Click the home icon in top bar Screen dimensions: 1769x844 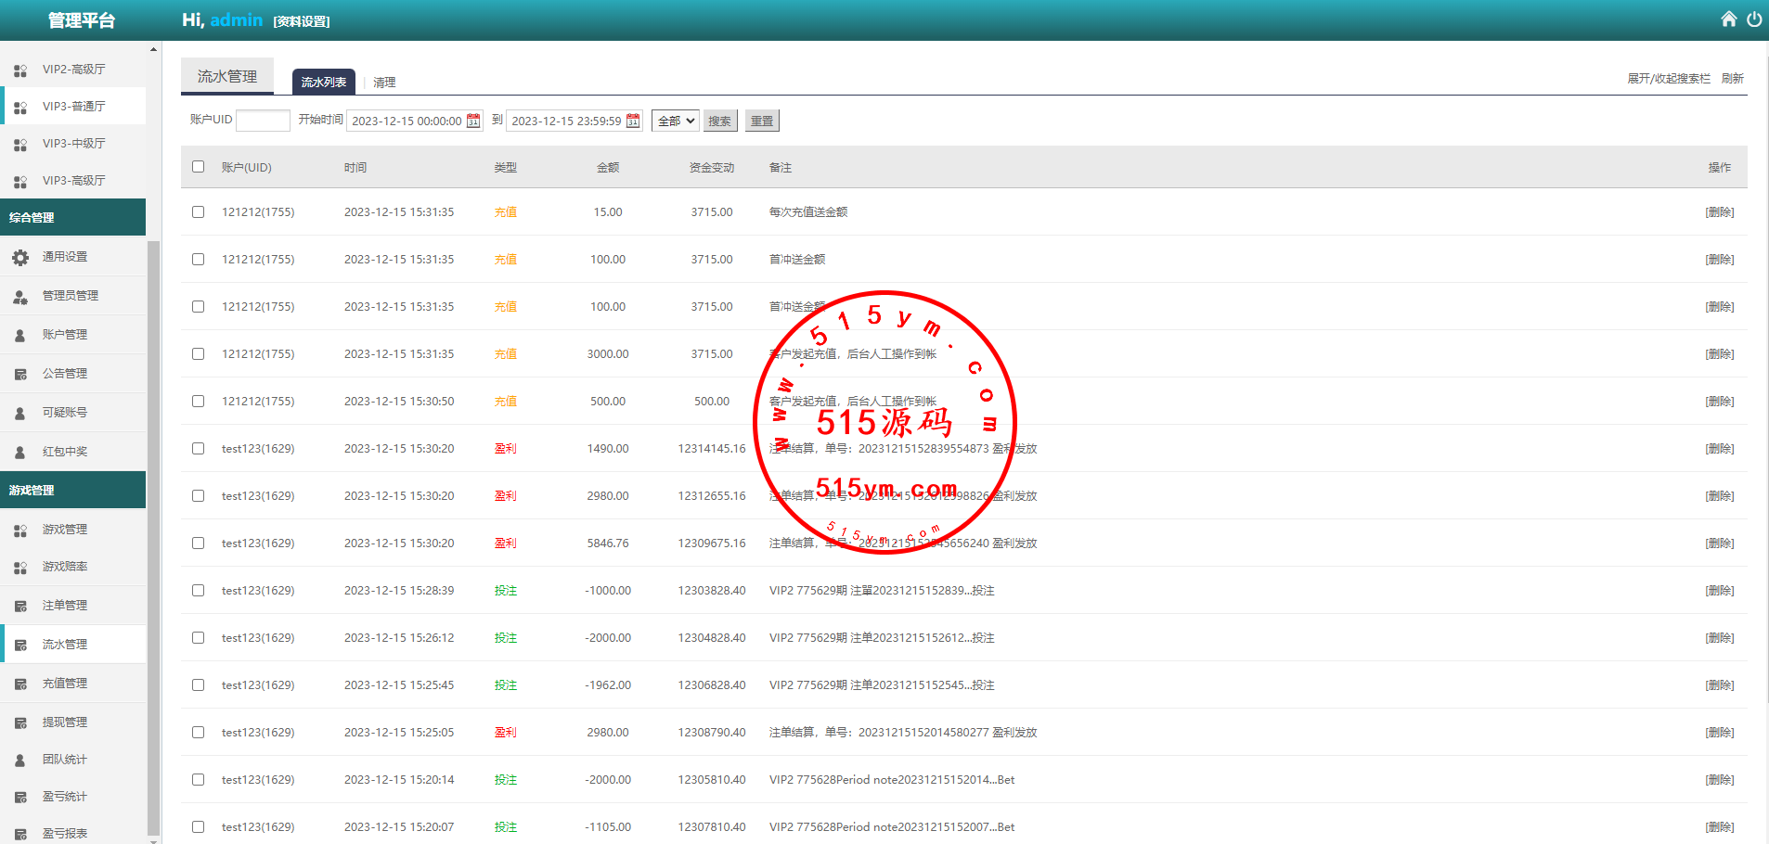[1728, 19]
